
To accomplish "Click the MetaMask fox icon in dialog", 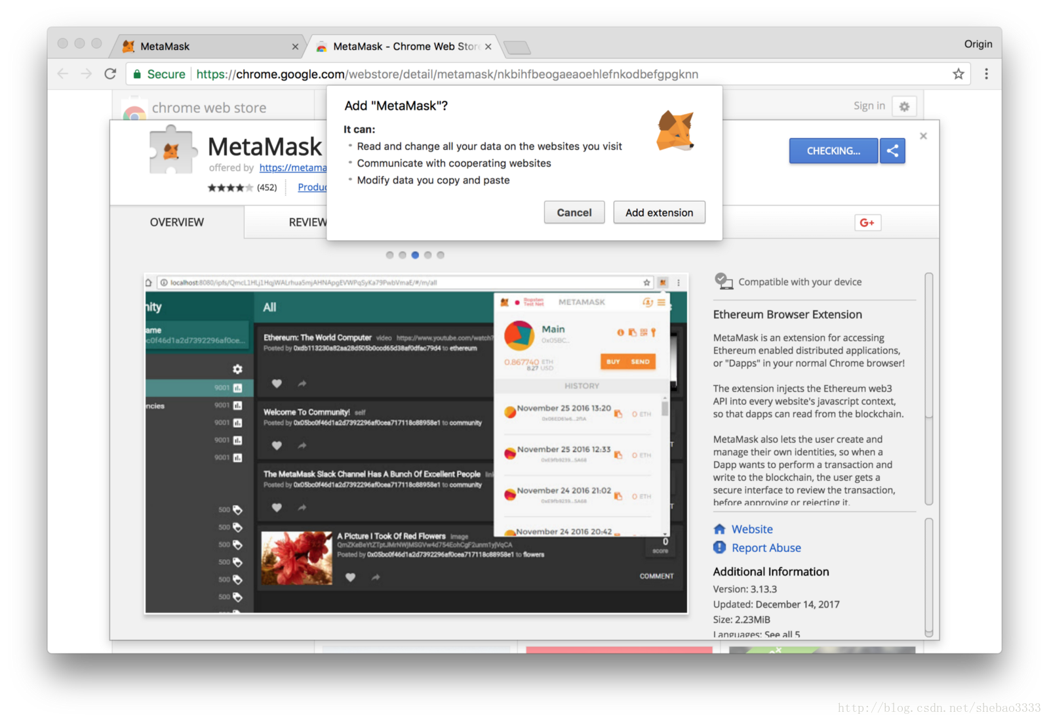I will point(675,131).
